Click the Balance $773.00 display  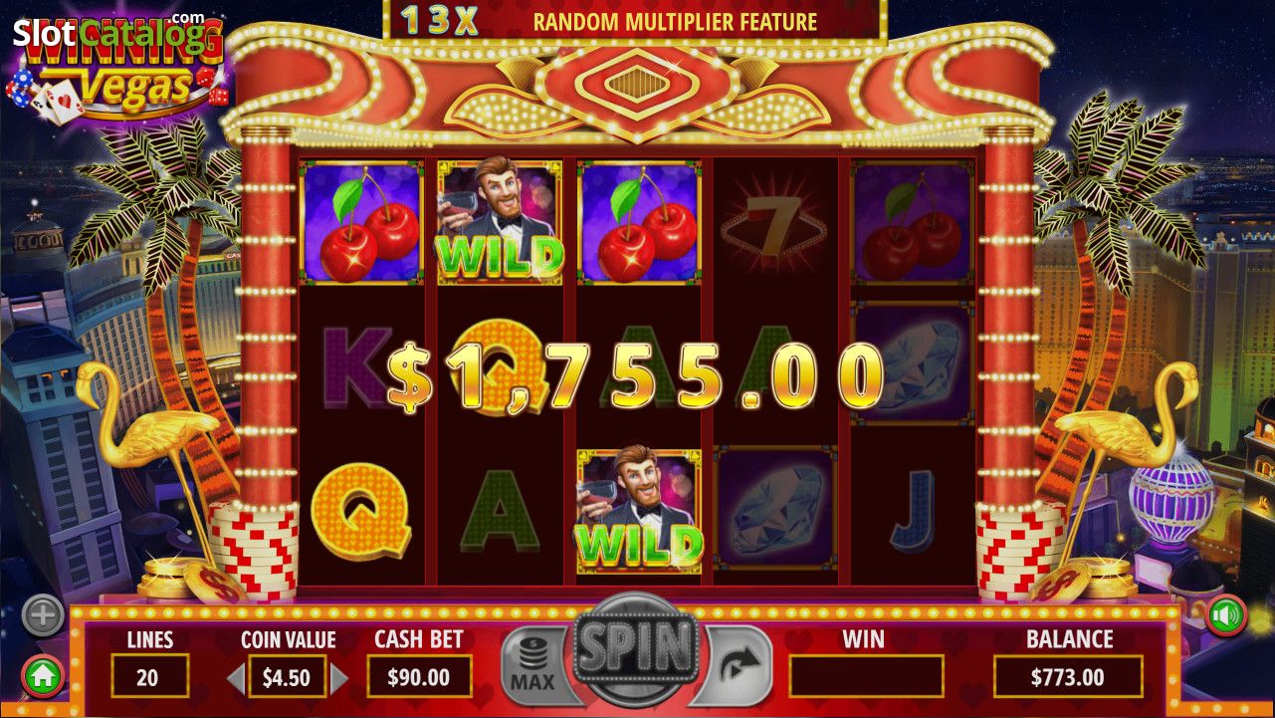(1069, 676)
